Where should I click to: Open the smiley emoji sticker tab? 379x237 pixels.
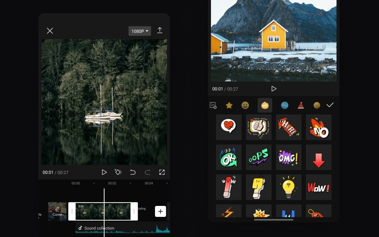pyautogui.click(x=245, y=105)
